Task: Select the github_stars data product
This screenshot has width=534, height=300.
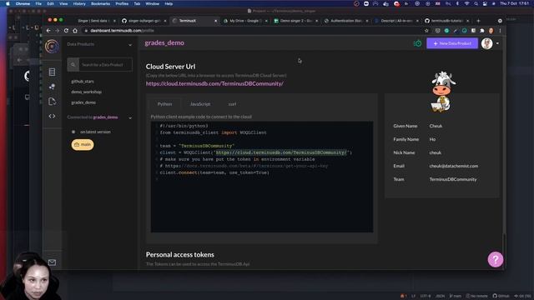Action: (83, 82)
